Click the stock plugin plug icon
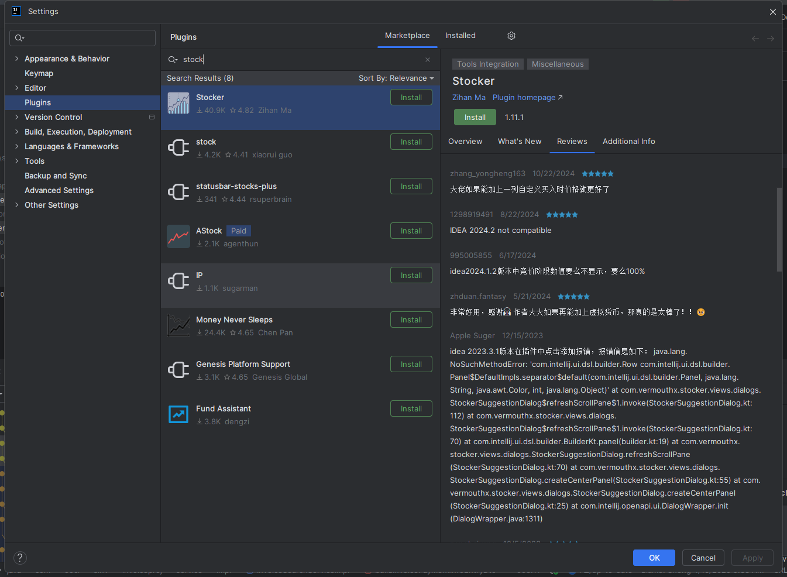787x577 pixels. click(x=178, y=147)
